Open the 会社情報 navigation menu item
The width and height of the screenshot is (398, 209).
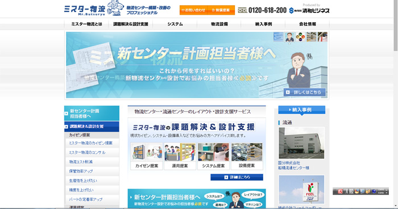(x=308, y=24)
